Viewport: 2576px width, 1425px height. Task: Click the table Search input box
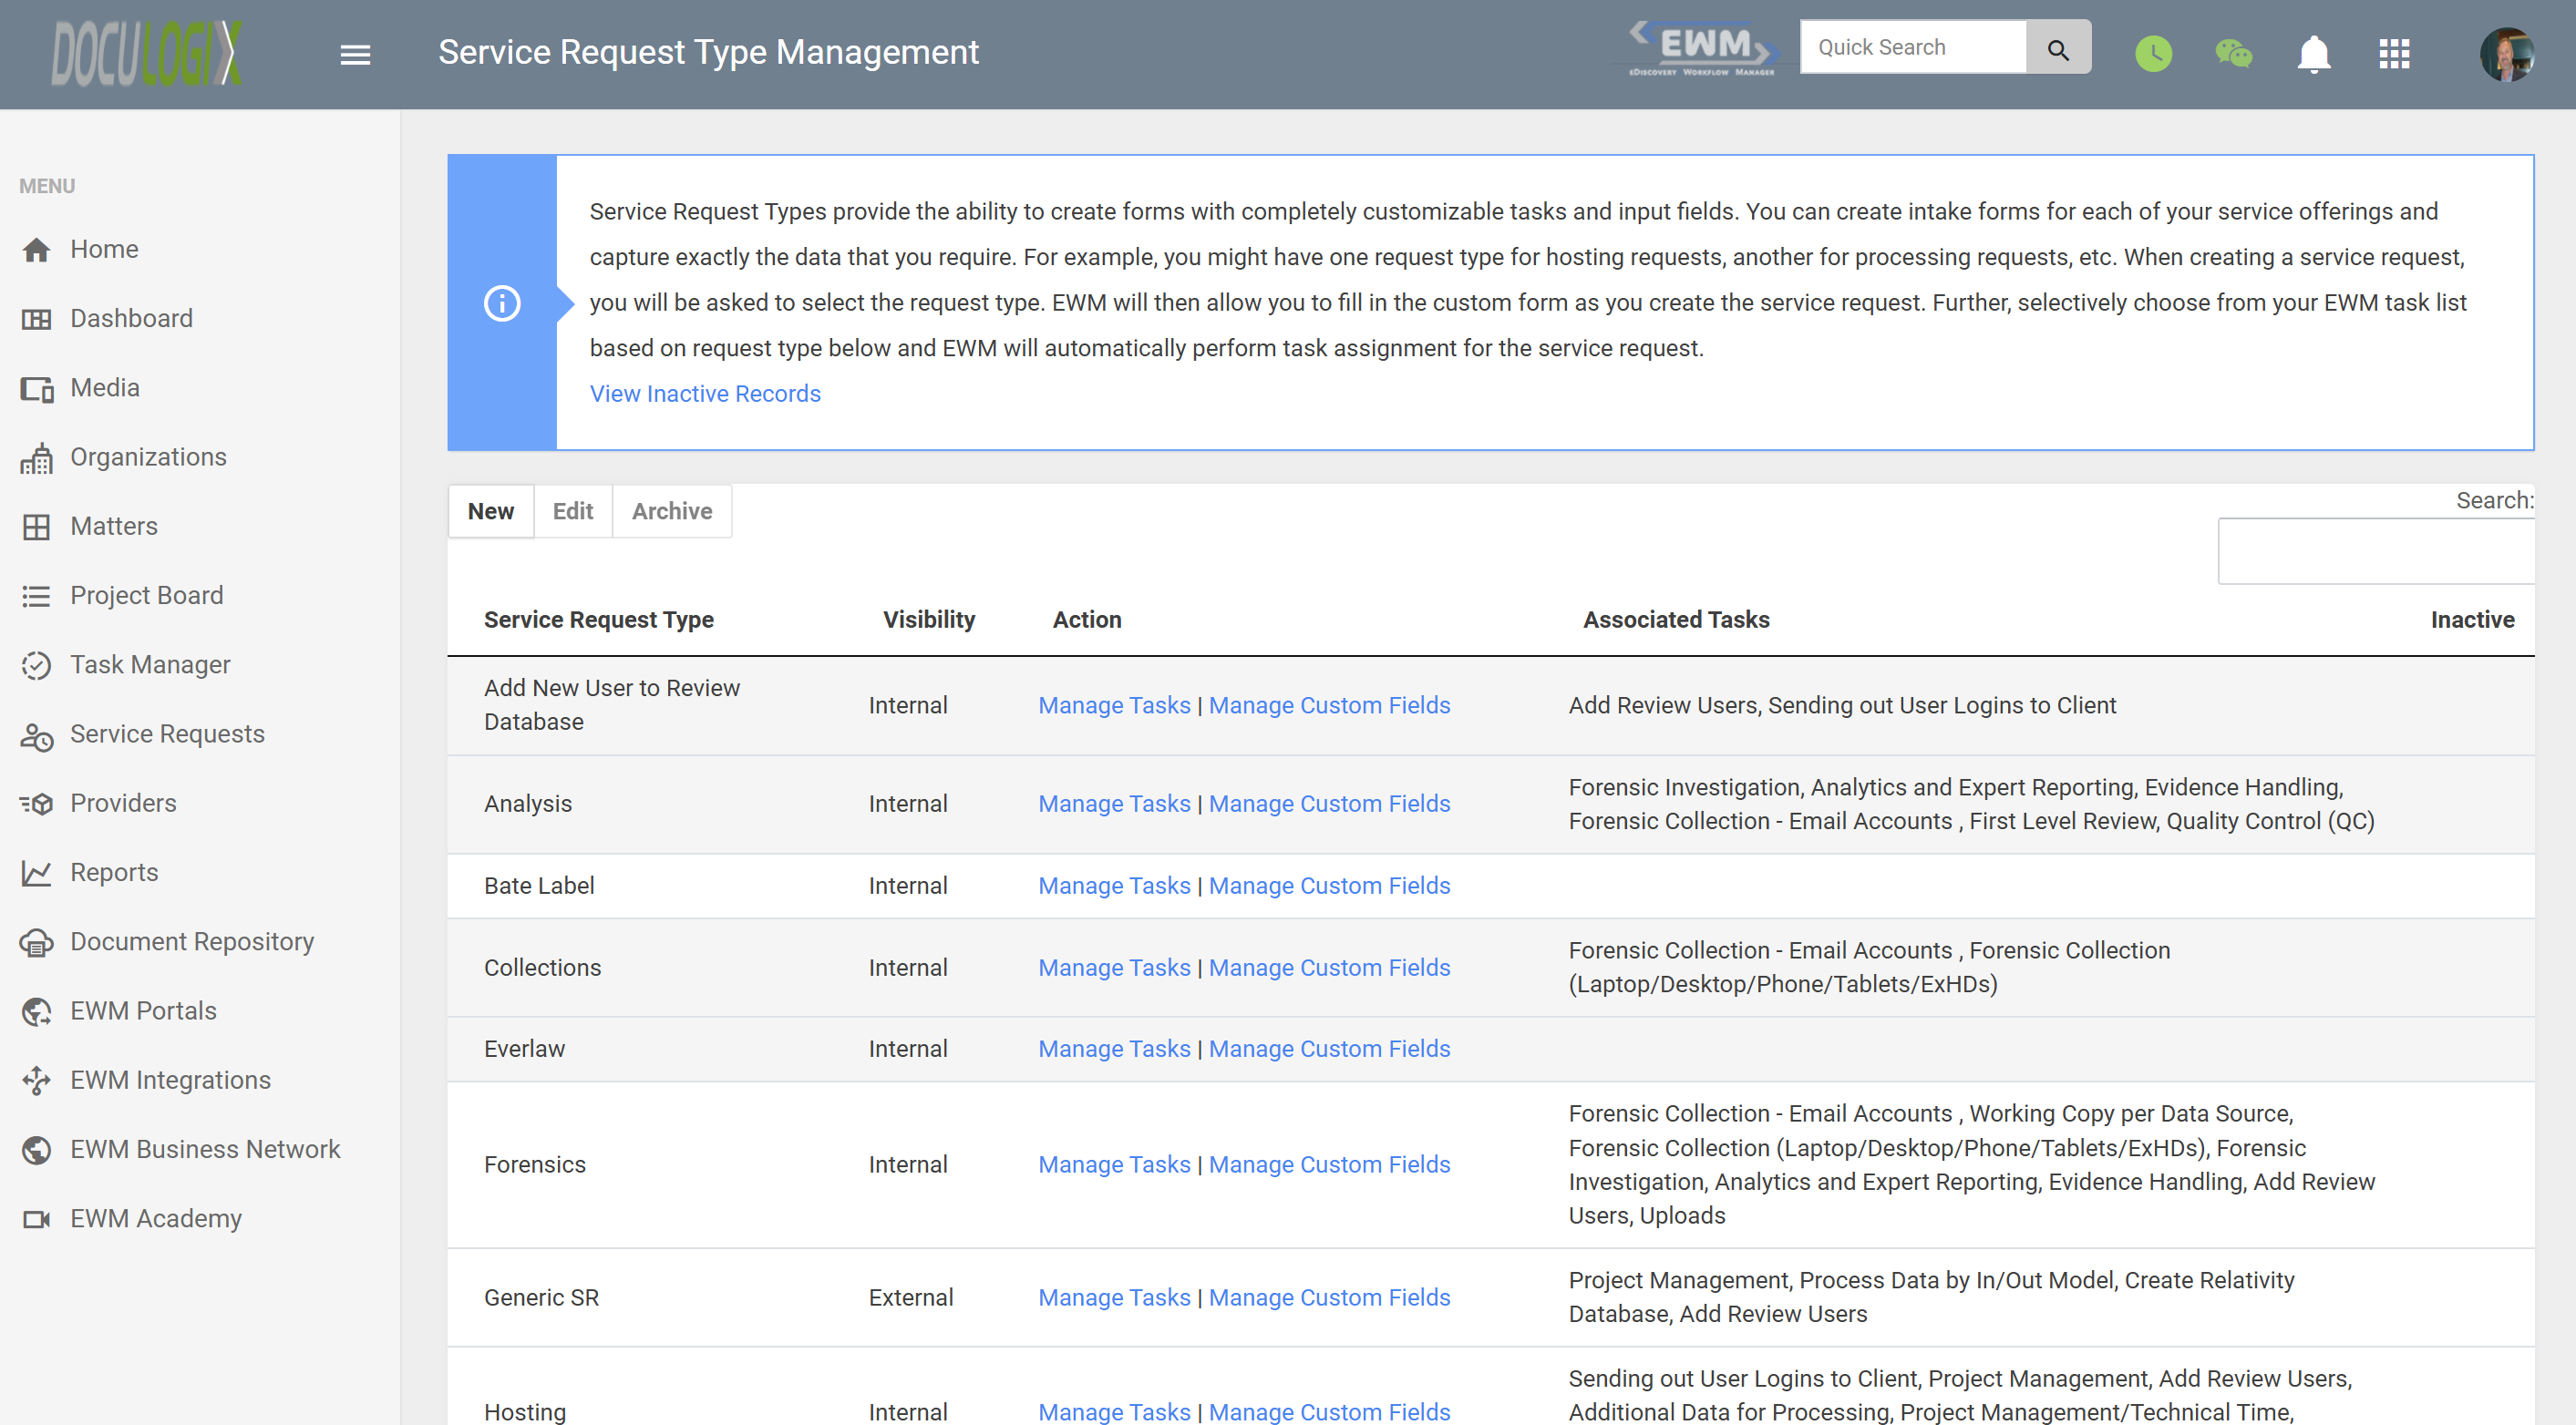[2376, 550]
